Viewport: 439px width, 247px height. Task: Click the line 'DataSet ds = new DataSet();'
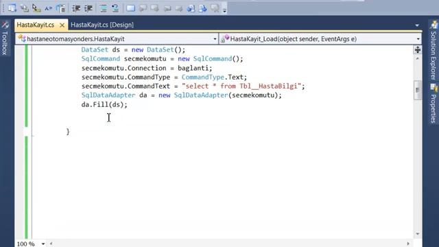pos(133,50)
